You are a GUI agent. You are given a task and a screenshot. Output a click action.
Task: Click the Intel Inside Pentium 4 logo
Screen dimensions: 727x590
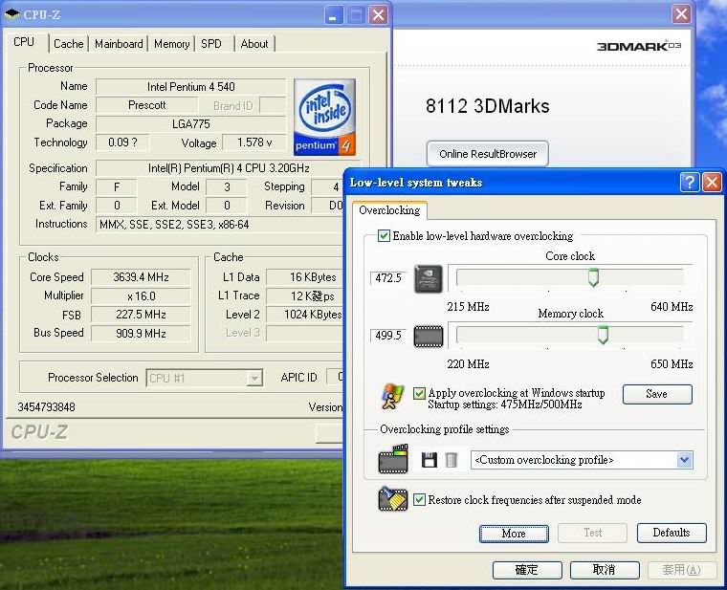point(324,117)
